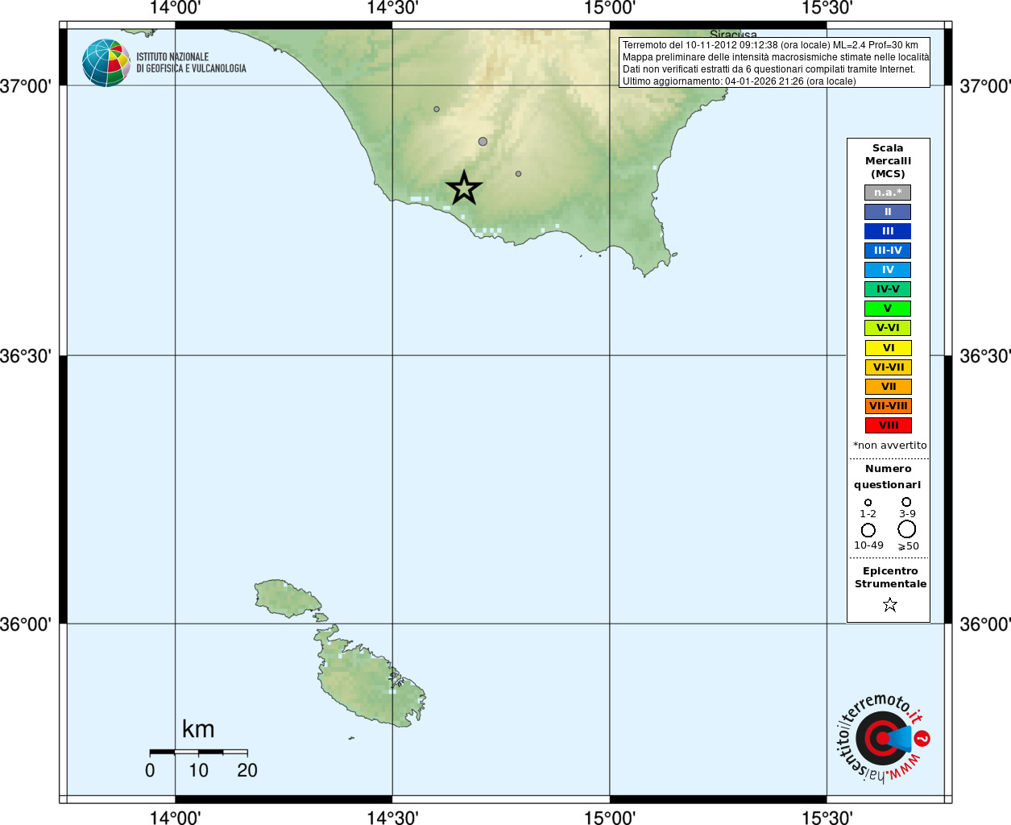Click the INGV globe logo
Screen dimensions: 1011x825
pos(106,63)
